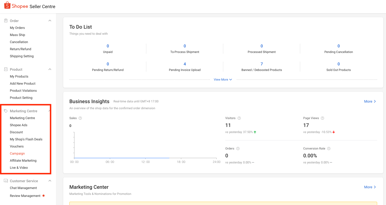Go to My Shop's Flash Deals
386x205 pixels.
(26, 139)
